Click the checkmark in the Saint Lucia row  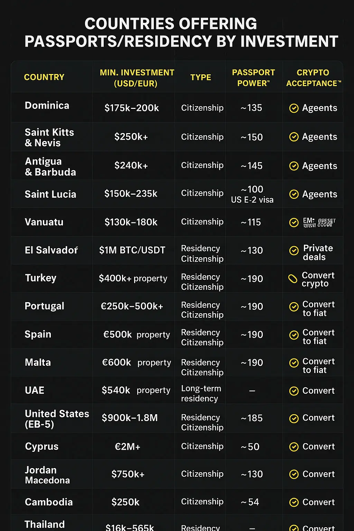pyautogui.click(x=294, y=194)
